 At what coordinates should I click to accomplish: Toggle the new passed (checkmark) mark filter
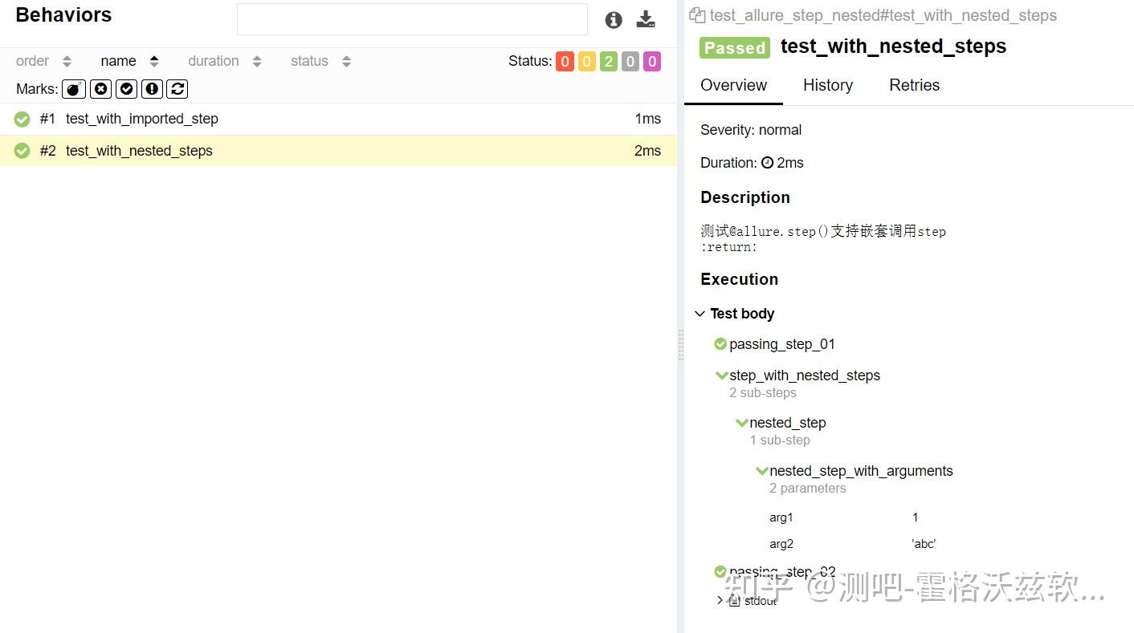(126, 89)
